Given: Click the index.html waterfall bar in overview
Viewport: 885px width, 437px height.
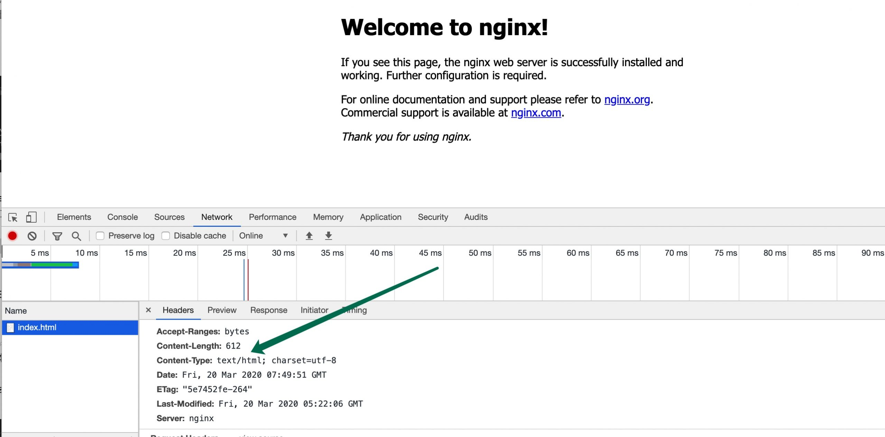Looking at the screenshot, I should tap(40, 265).
